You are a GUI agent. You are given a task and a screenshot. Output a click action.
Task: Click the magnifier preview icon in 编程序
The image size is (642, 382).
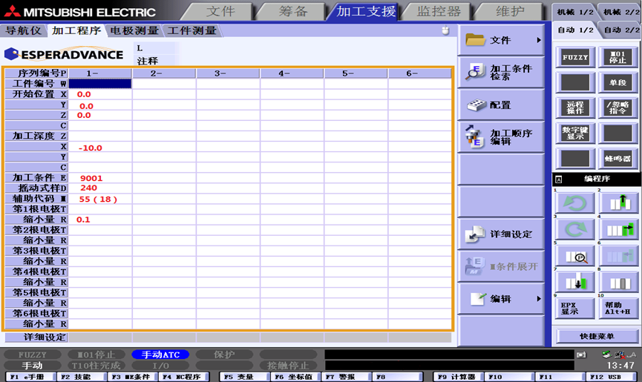pyautogui.click(x=575, y=256)
